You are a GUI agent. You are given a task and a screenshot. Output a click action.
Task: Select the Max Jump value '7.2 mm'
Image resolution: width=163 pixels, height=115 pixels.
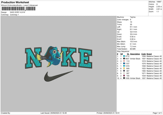coord(133,46)
